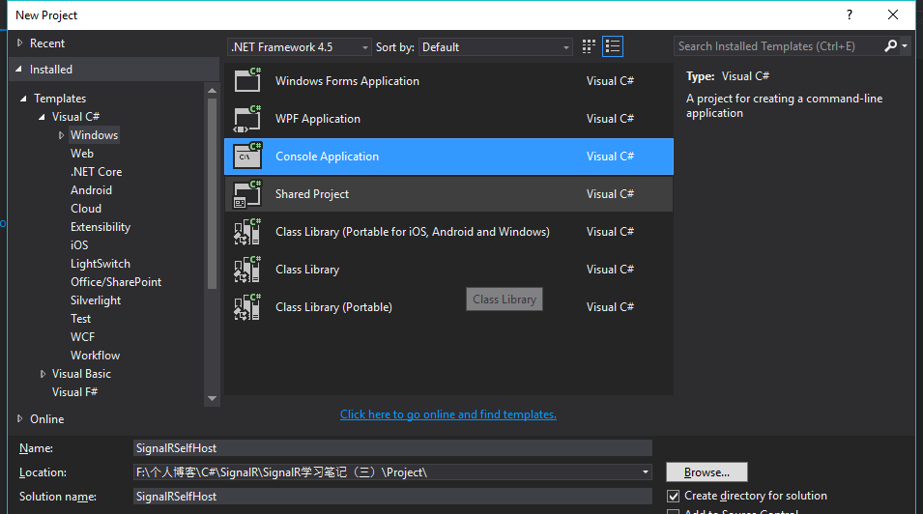Select the Android template category
The image size is (923, 514).
click(x=91, y=189)
